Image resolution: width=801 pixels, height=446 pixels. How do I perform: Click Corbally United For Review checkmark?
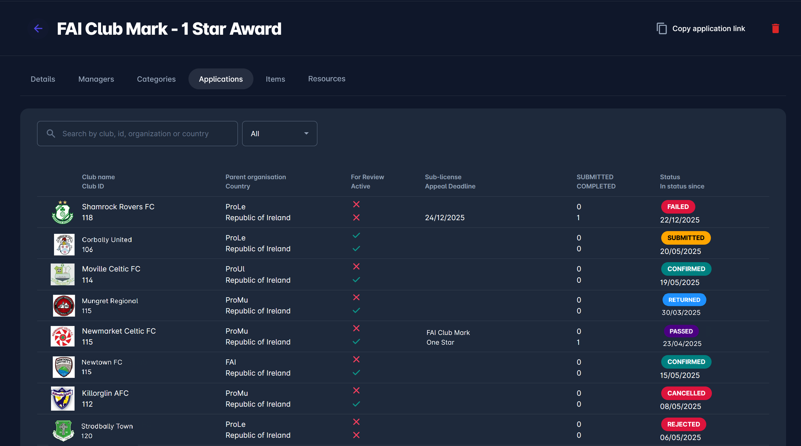(x=356, y=236)
